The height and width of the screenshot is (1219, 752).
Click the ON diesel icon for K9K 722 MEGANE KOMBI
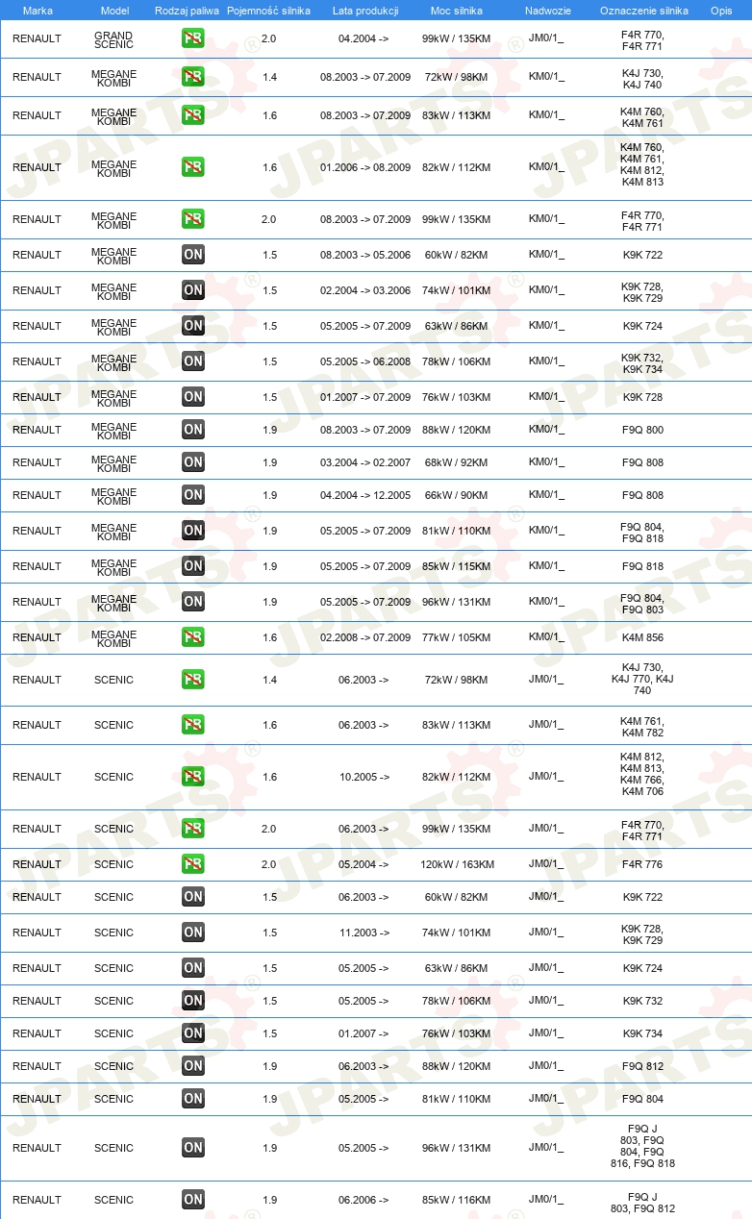pyautogui.click(x=193, y=255)
